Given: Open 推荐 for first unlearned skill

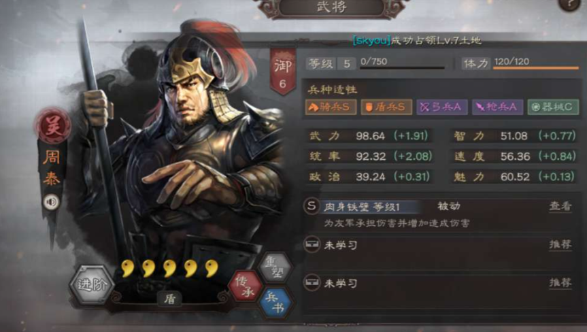Looking at the screenshot, I should coord(560,245).
